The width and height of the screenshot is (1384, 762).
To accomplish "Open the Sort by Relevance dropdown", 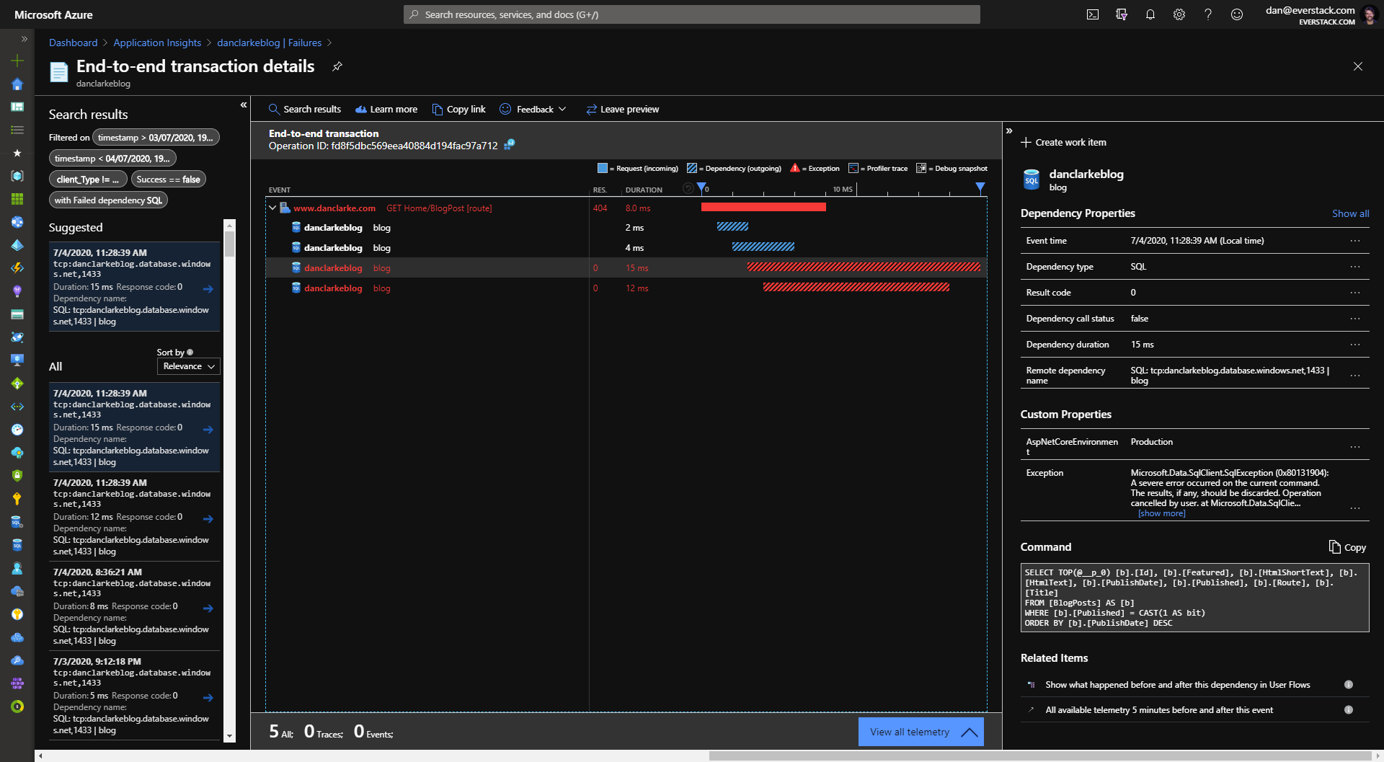I will [188, 366].
